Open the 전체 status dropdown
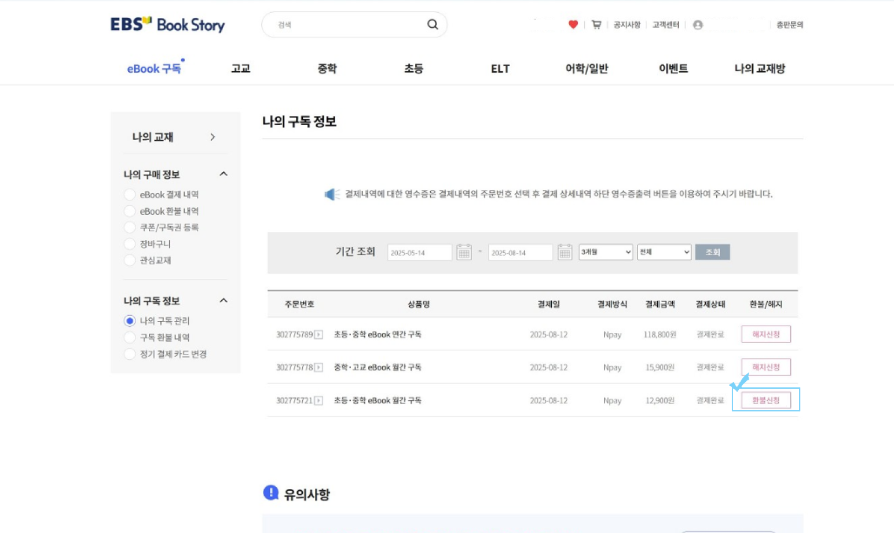 coord(664,252)
